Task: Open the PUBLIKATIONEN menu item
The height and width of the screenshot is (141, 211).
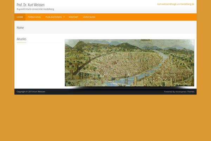Action: click(x=53, y=17)
